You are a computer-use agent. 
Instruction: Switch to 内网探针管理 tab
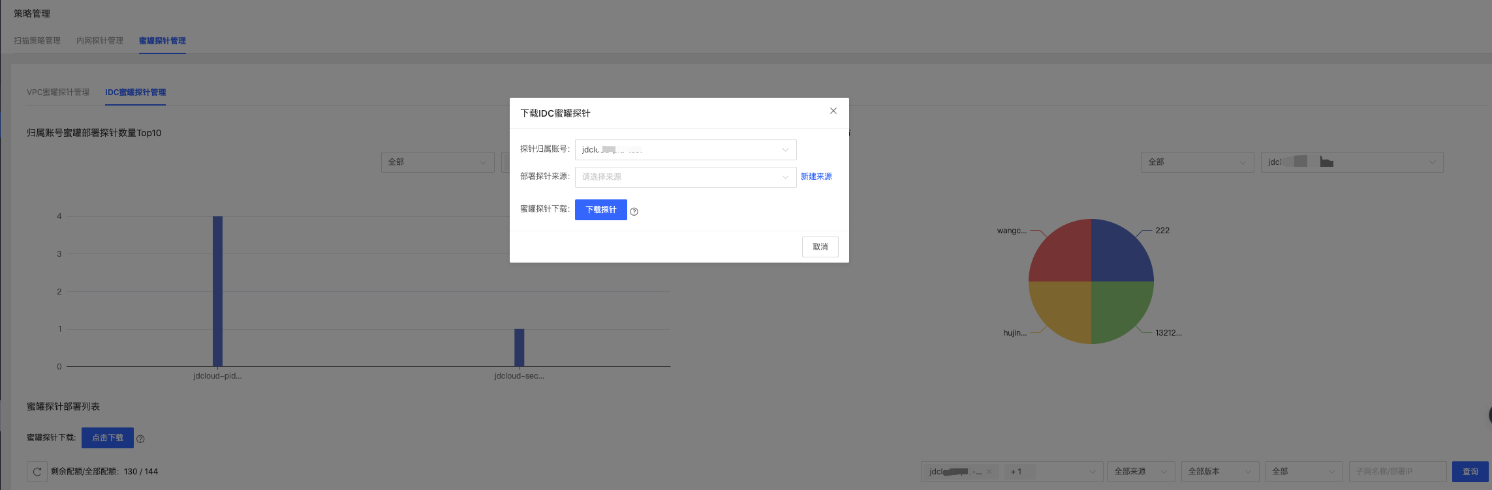coord(100,40)
